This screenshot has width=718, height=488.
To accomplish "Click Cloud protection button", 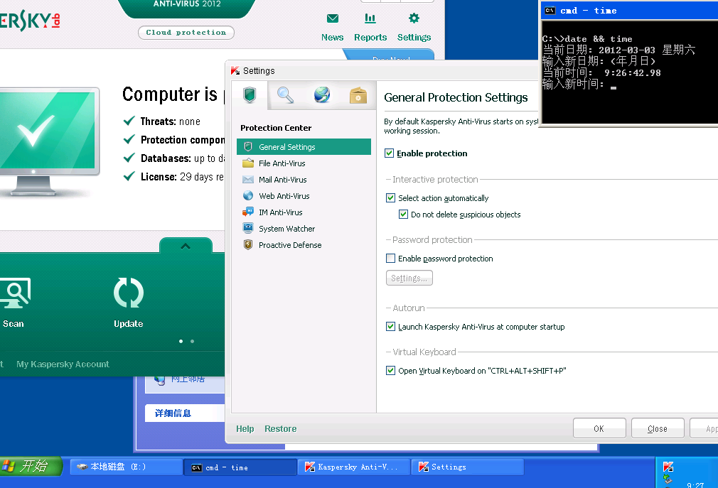I will (186, 33).
